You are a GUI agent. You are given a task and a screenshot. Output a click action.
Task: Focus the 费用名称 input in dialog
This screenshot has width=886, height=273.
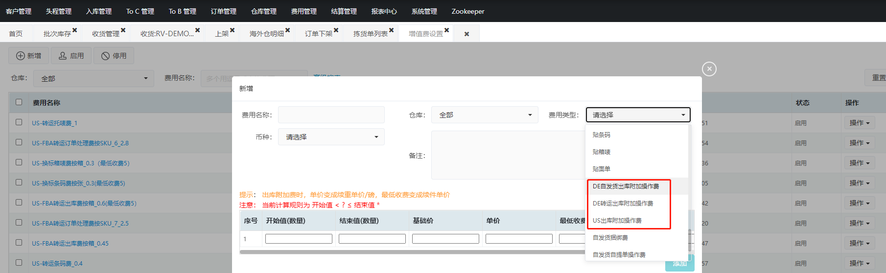click(331, 115)
